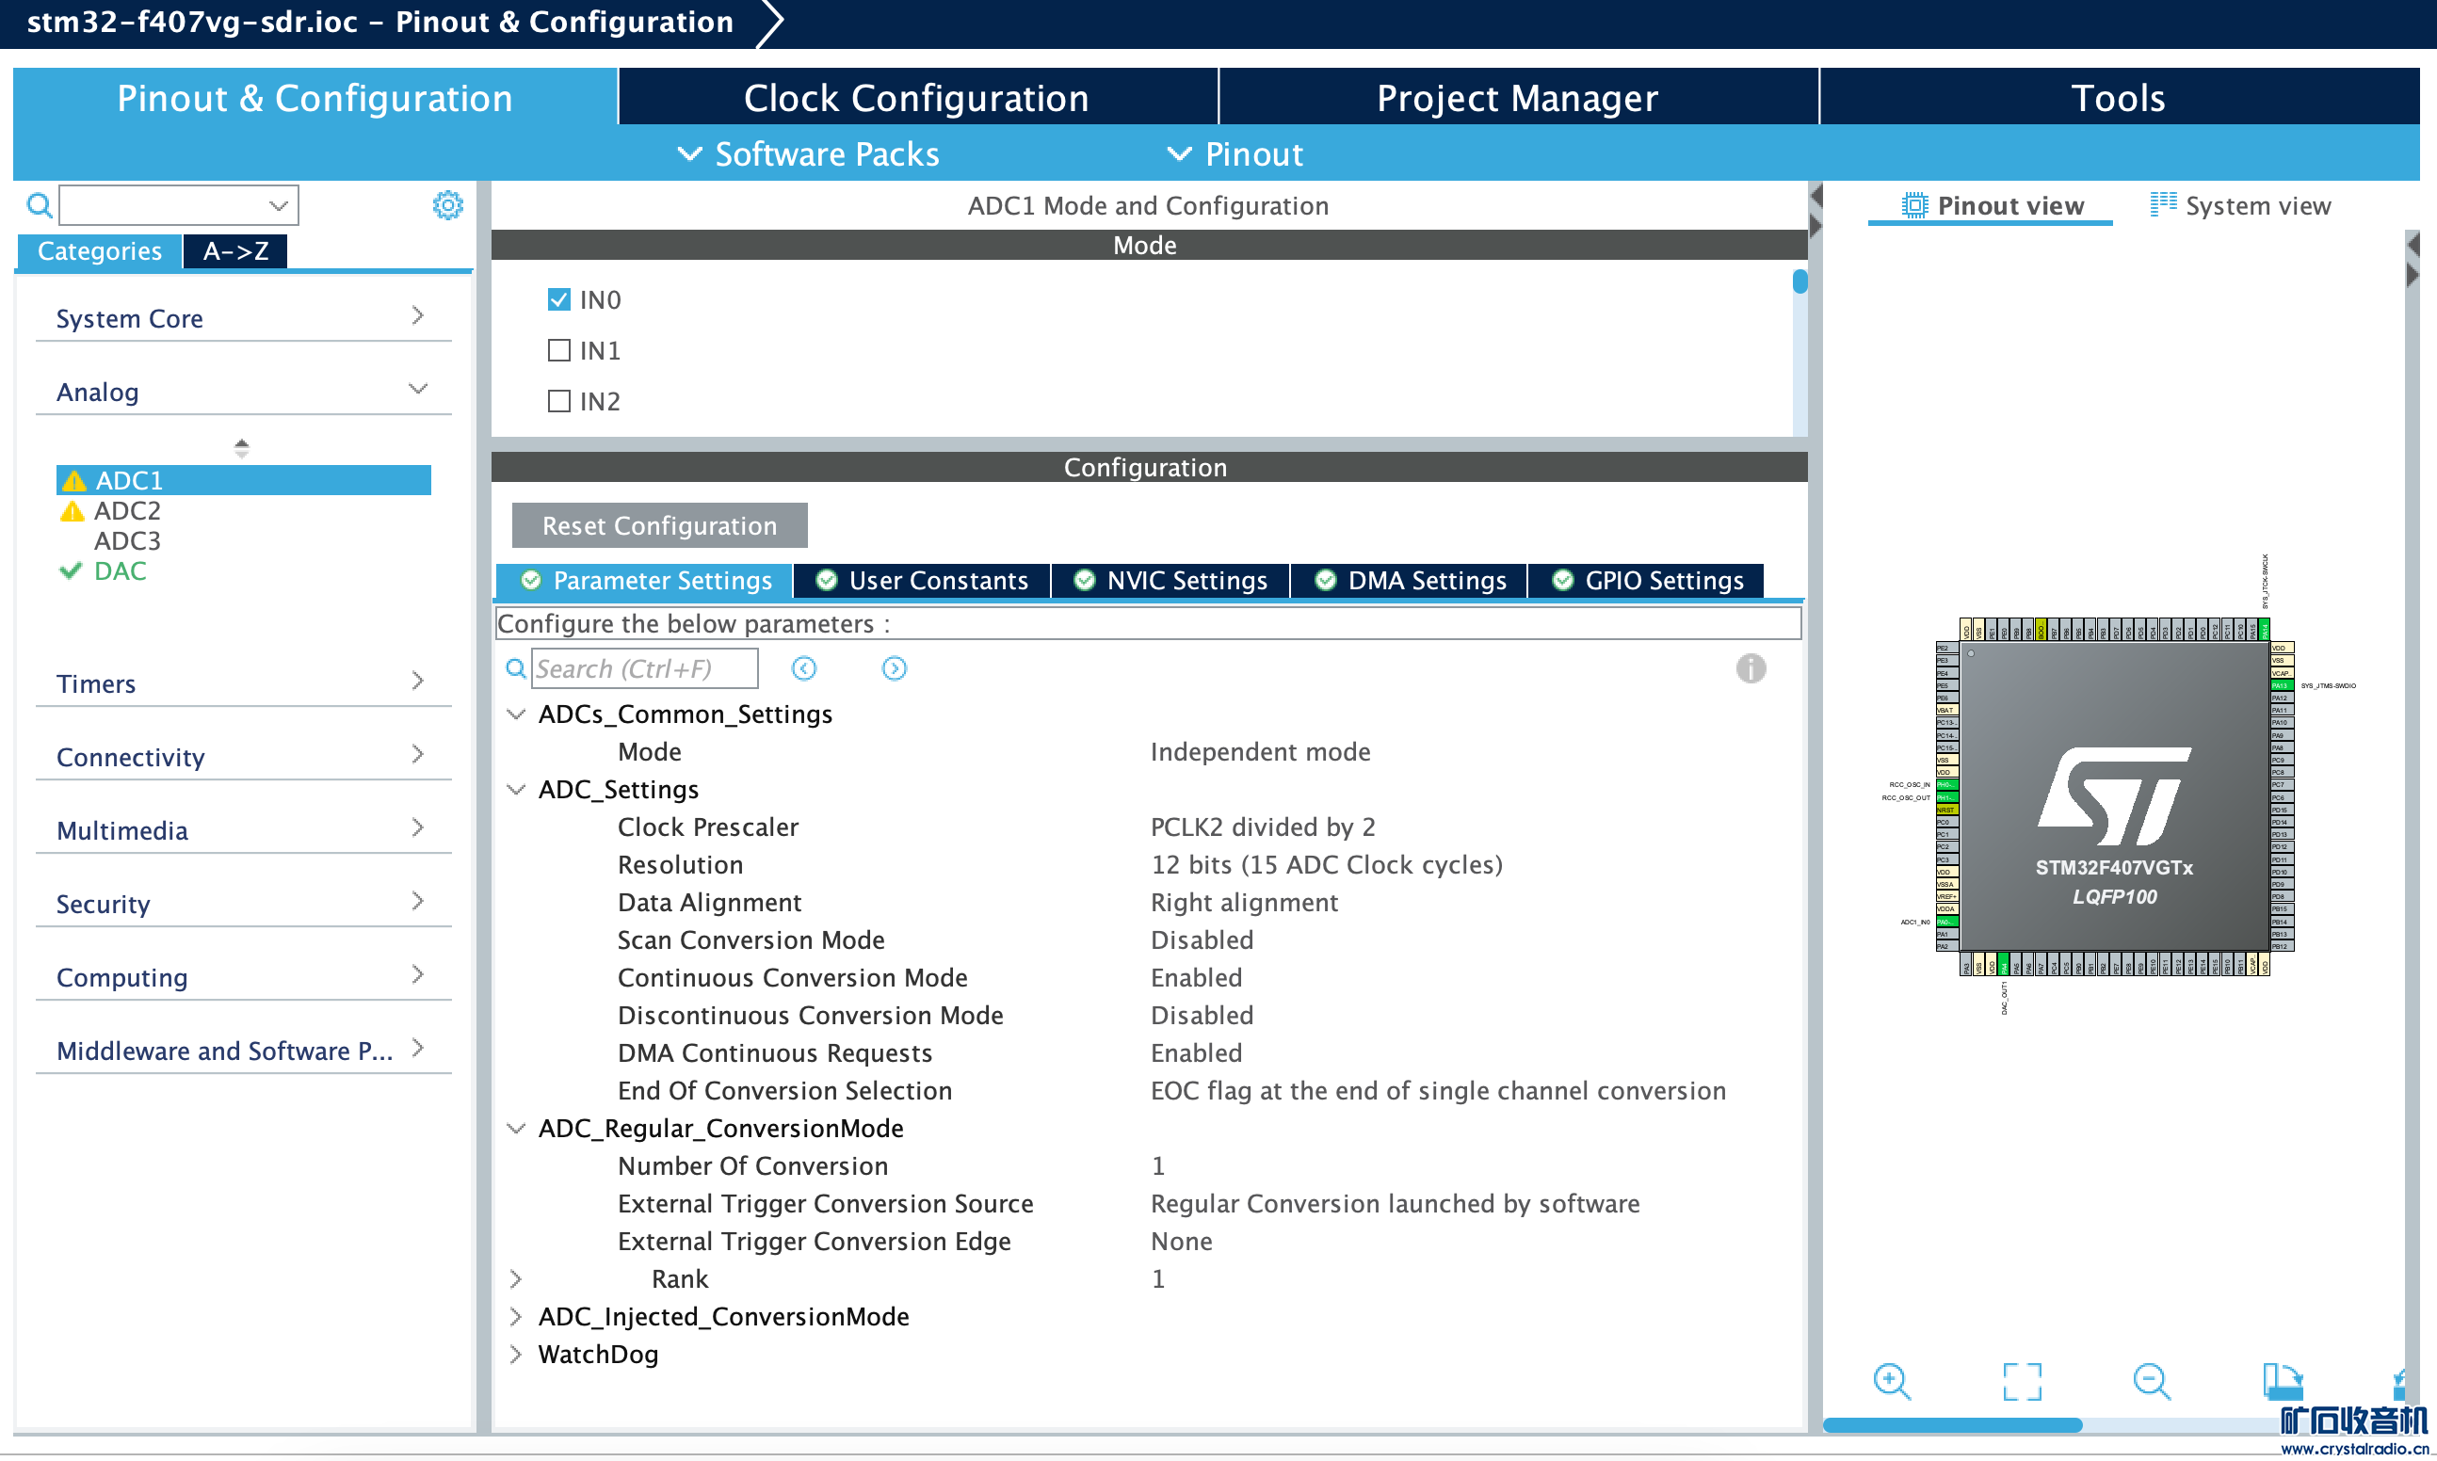Screen dimensions: 2437x1461
Task: Collapse the ADC_Settings group
Action: 516,790
